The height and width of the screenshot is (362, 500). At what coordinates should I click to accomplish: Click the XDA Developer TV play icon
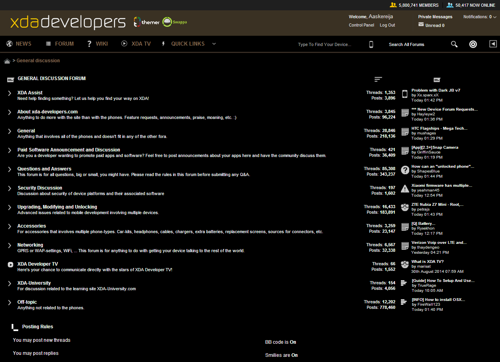(10, 264)
